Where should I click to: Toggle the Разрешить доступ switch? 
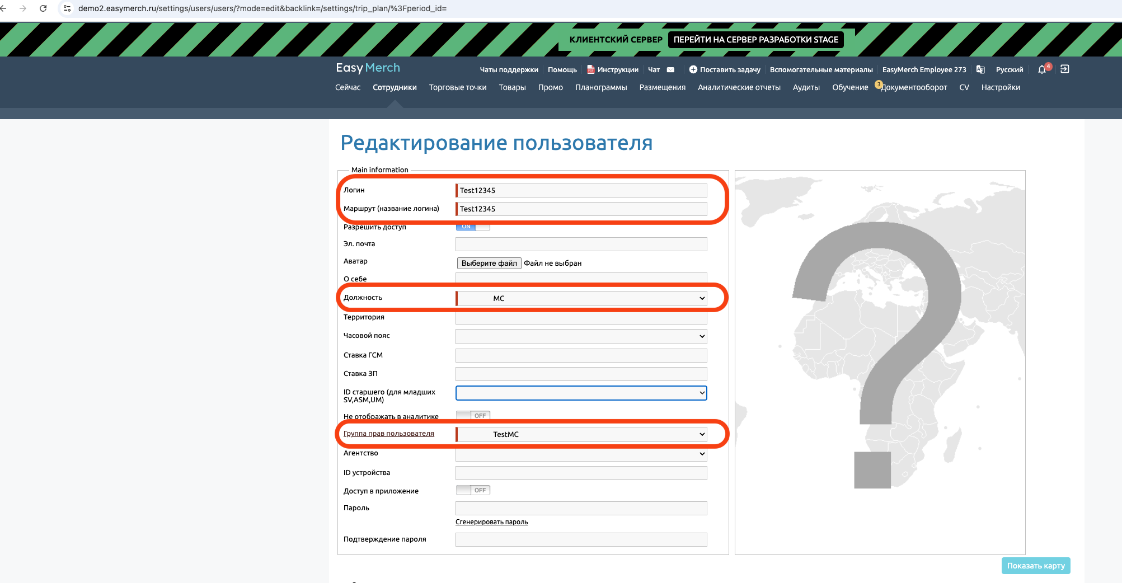pyautogui.click(x=473, y=227)
